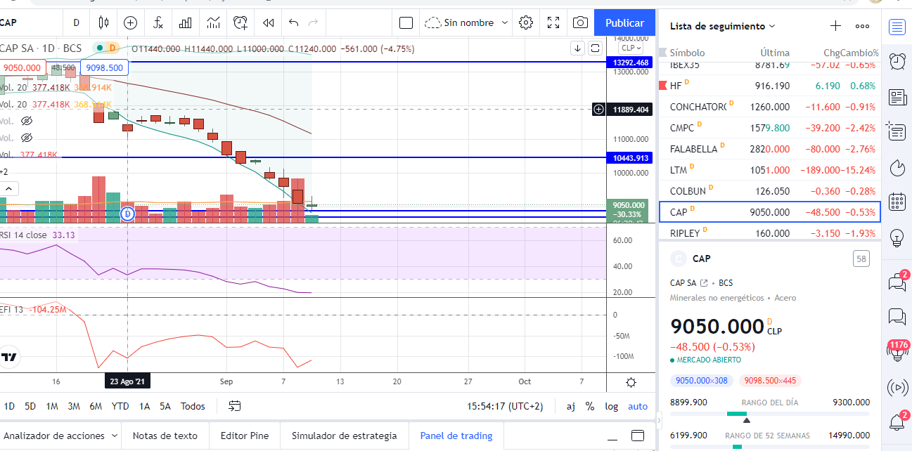Switch the chart to fullscreen mode
912x451 pixels.
click(553, 22)
